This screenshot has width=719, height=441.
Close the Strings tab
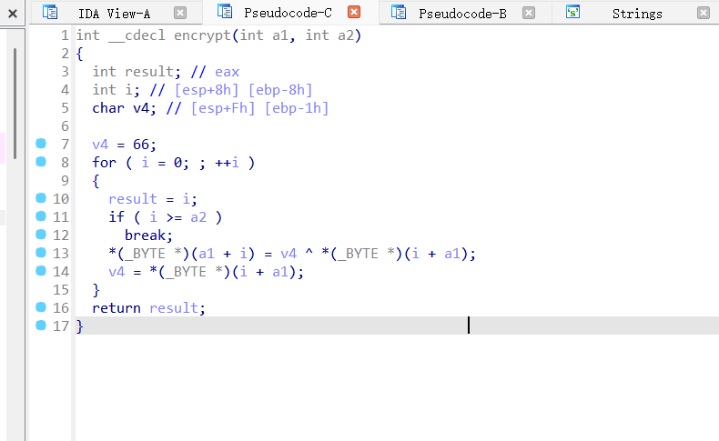coord(703,13)
